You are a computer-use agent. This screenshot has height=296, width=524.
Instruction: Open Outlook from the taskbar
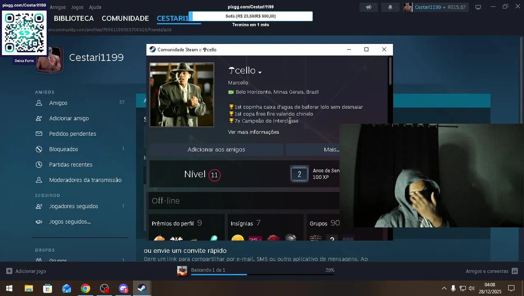(x=67, y=289)
